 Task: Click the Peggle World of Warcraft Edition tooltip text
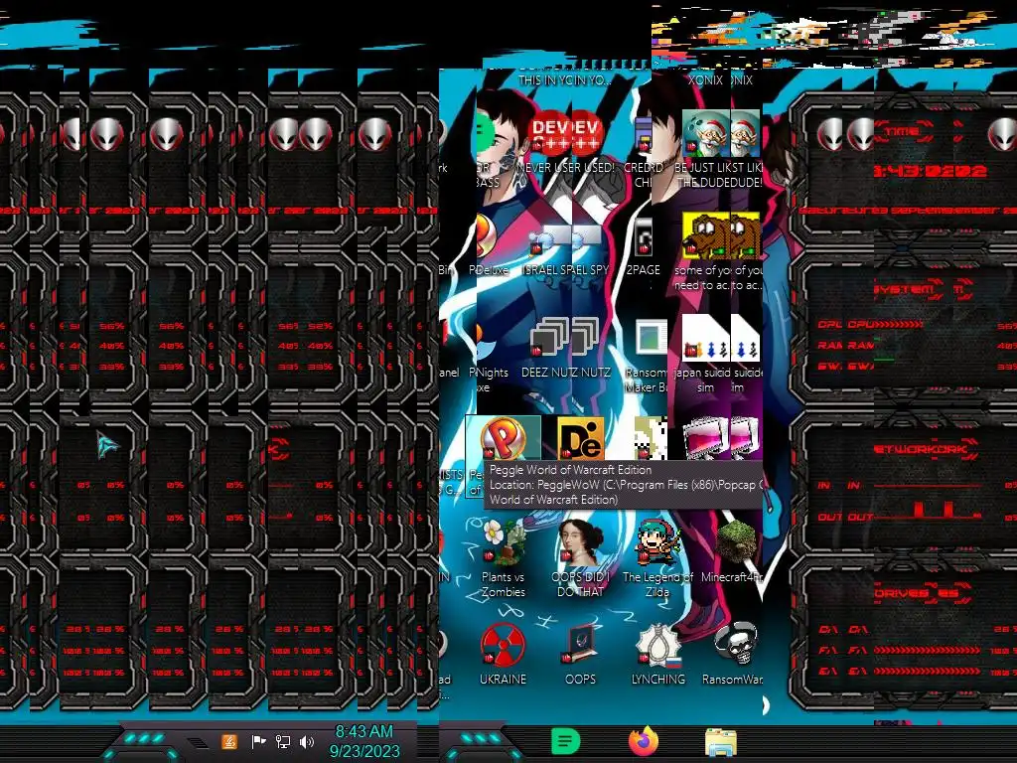(x=570, y=470)
